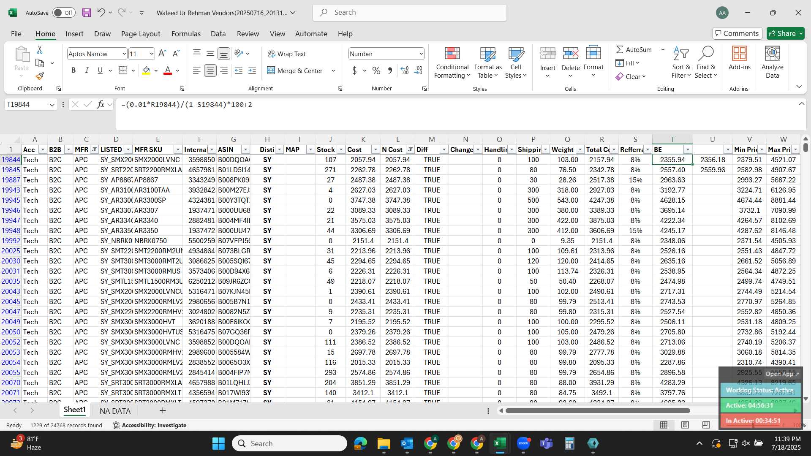Viewport: 811px width, 456px height.
Task: Click the Undo arrow icon
Action: point(101,12)
